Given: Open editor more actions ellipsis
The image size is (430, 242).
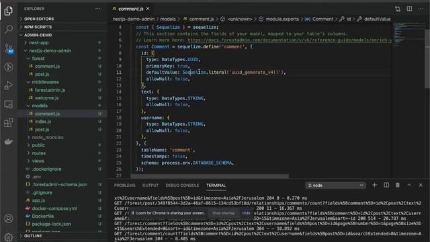Looking at the screenshot, I should pyautogui.click(x=421, y=9).
